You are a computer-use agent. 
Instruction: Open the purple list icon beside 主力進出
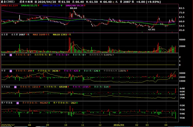pos(15,87)
